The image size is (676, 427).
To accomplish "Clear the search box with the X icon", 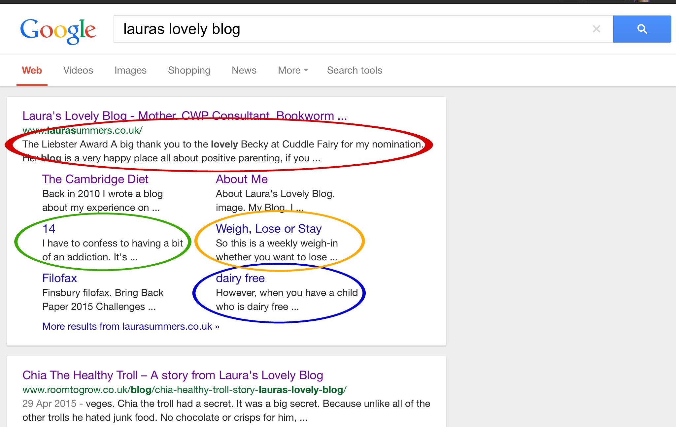I will coord(596,29).
